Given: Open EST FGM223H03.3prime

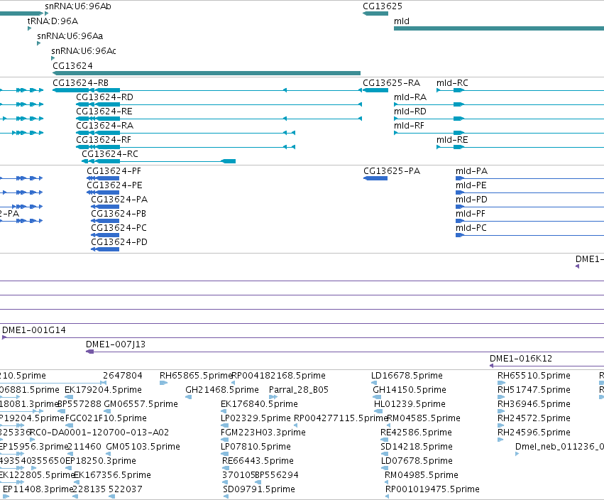Looking at the screenshot, I should 263,433.
